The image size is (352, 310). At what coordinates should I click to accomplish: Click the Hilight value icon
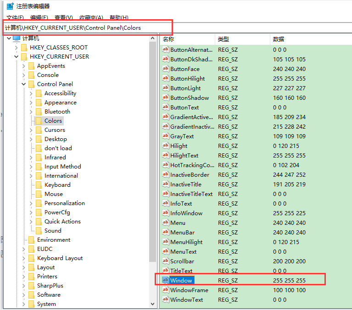pyautogui.click(x=166, y=146)
